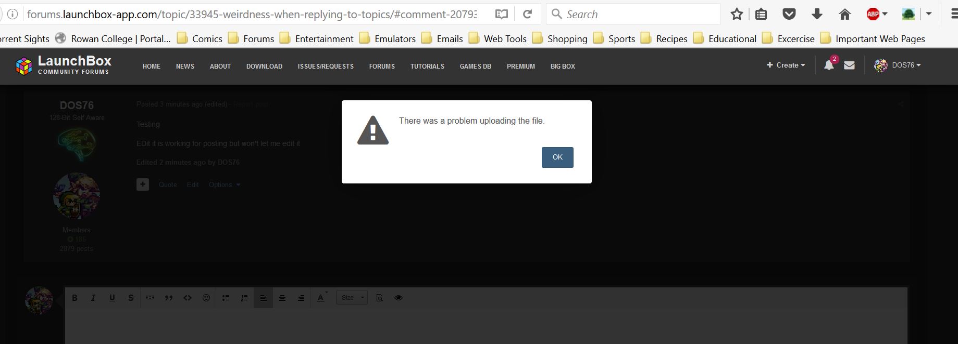Open the Rowan College Portal bookmark
Viewport: 958px width, 344px height.
(113, 38)
